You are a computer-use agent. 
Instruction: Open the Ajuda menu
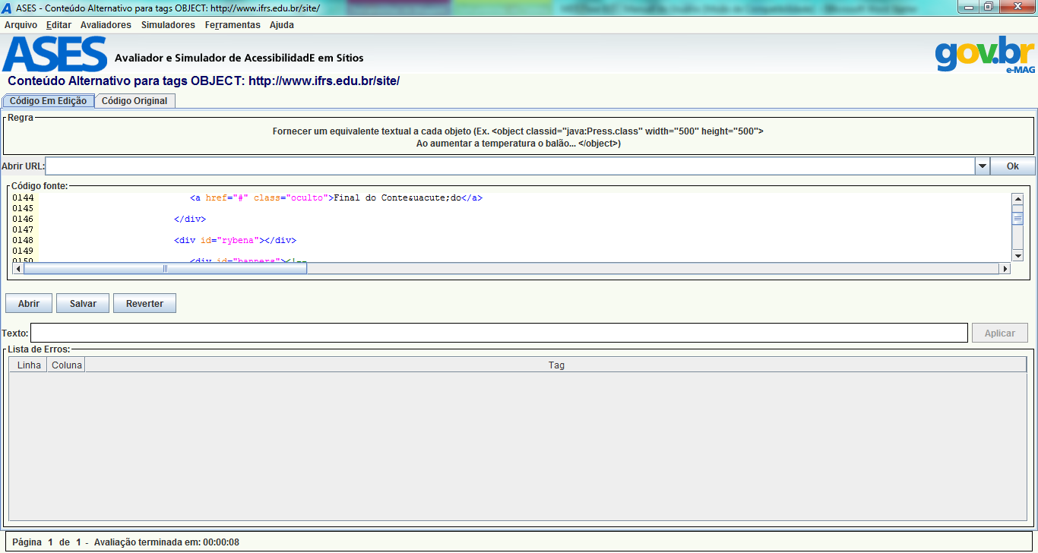pyautogui.click(x=282, y=25)
